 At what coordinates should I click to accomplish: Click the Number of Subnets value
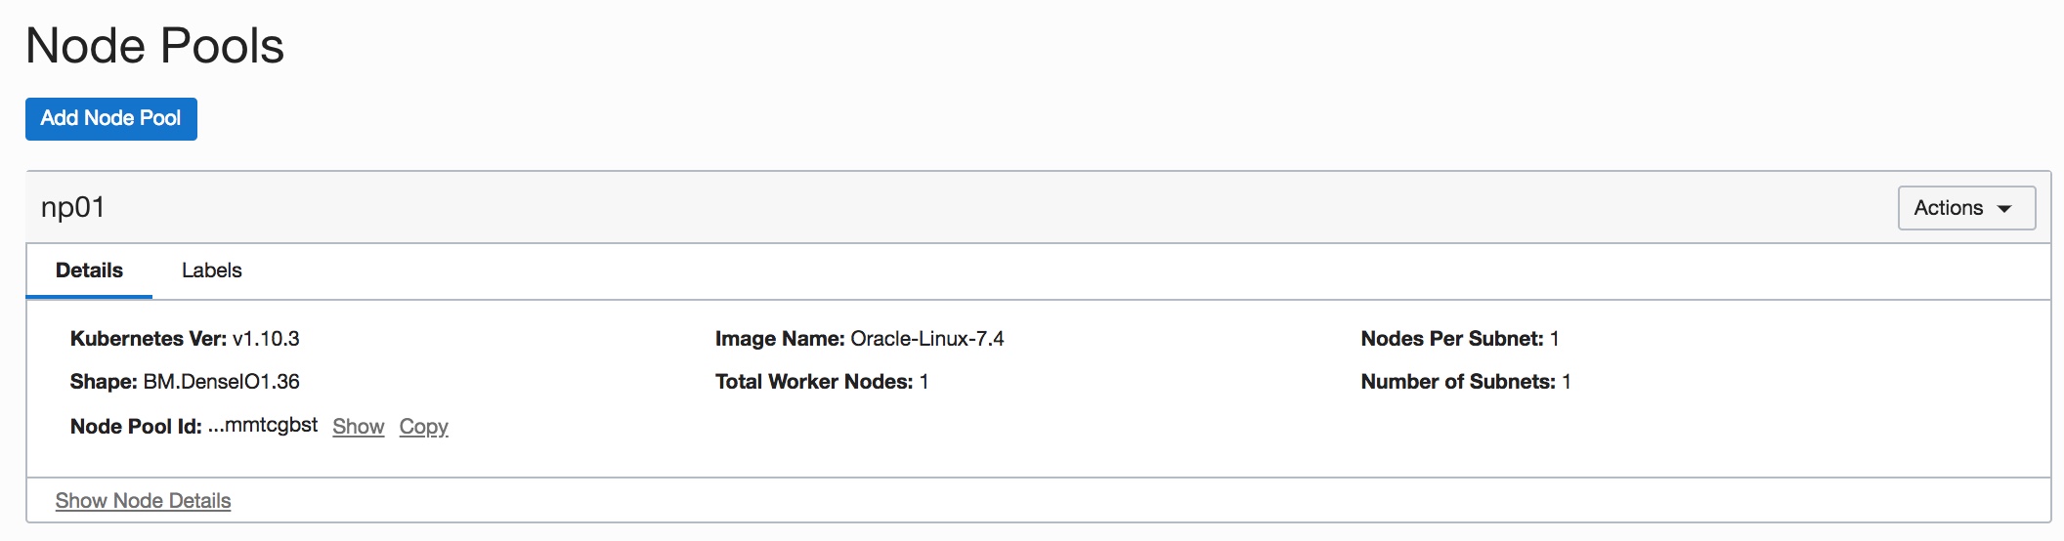(x=1566, y=382)
